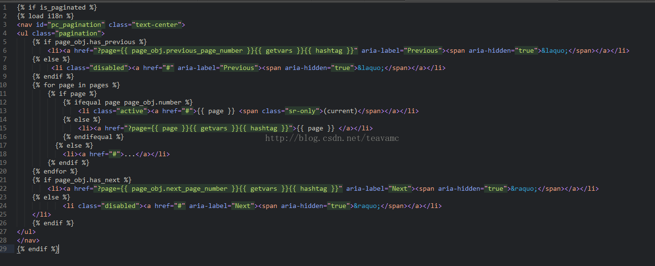The image size is (655, 266).
Task: Click "{% for page in pages %}" tag
Action: tap(76, 85)
